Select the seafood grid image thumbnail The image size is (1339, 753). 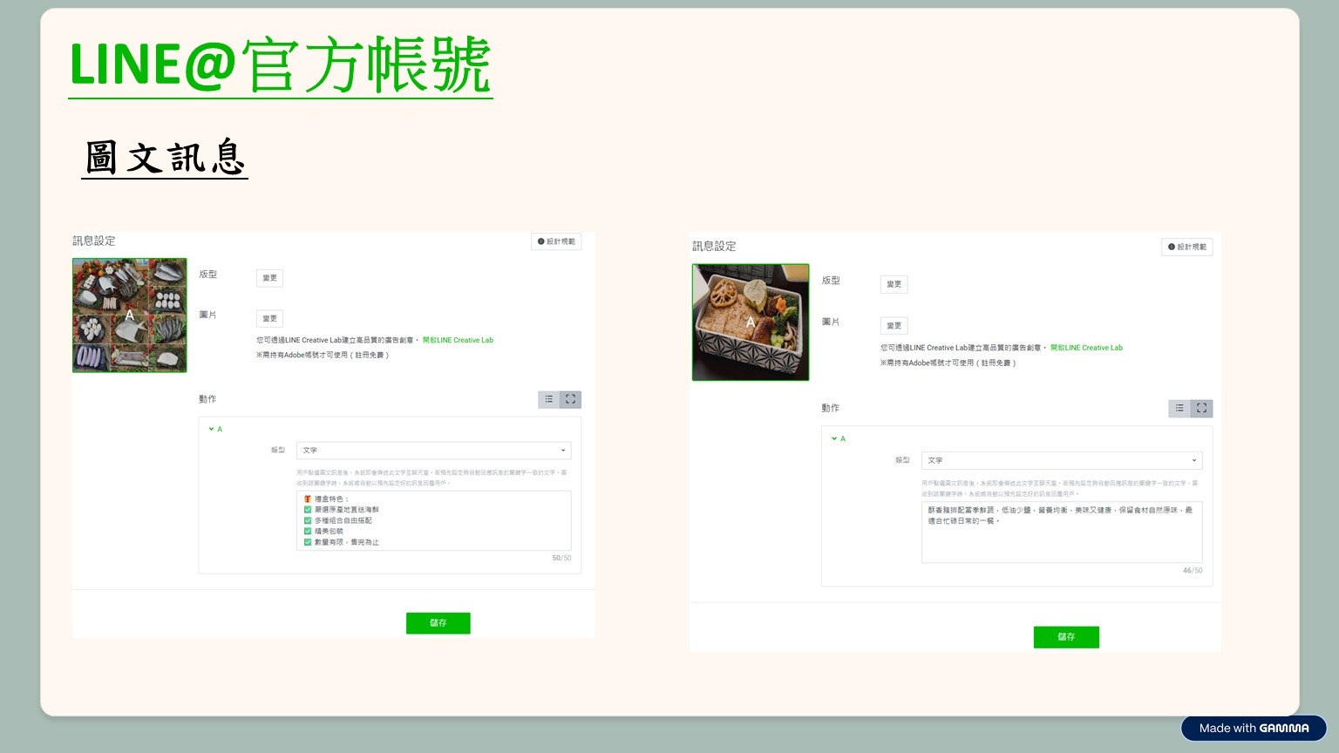click(130, 315)
